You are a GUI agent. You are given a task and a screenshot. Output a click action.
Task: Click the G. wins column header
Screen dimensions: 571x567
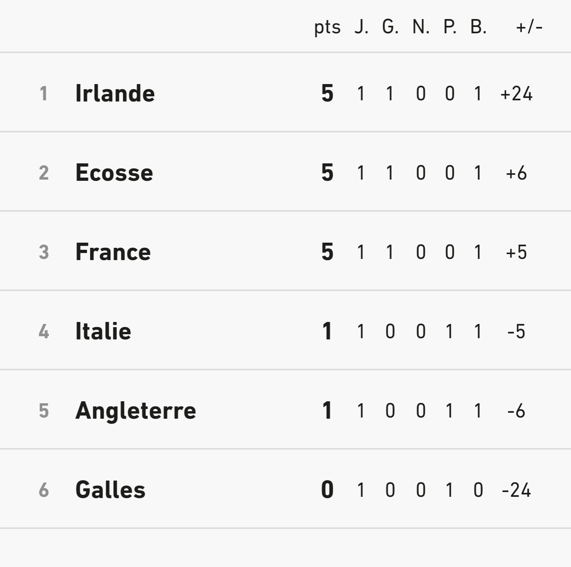point(390,27)
